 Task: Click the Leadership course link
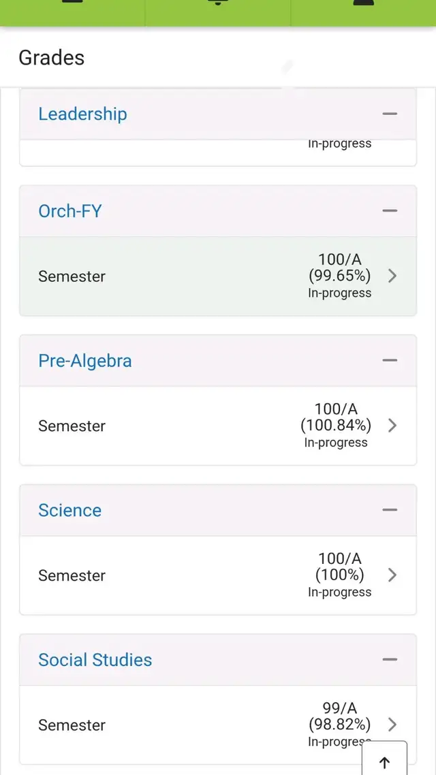coord(82,114)
